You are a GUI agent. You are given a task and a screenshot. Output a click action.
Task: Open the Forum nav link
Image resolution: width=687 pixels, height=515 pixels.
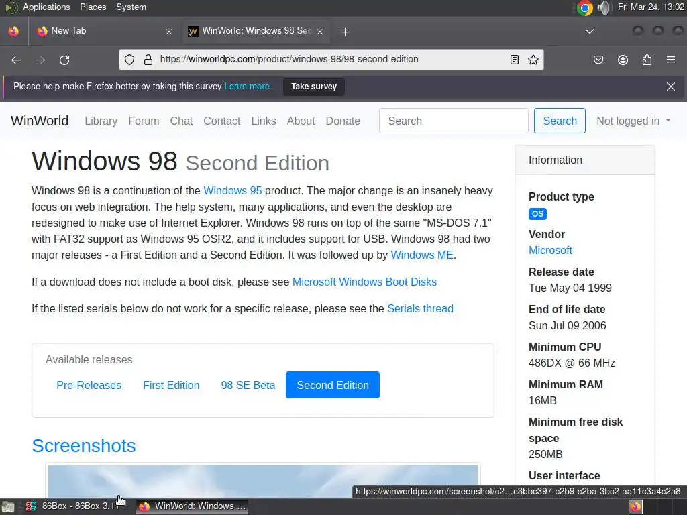tap(144, 121)
